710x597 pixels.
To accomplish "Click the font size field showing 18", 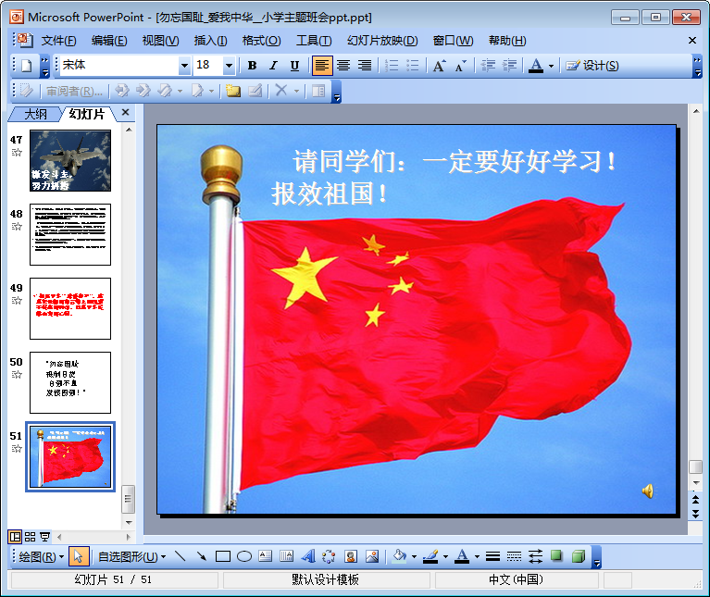I will (x=208, y=66).
